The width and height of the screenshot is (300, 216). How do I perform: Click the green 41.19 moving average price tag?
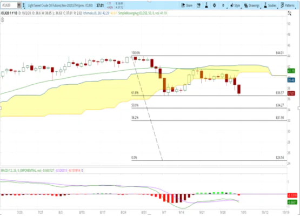click(291, 71)
